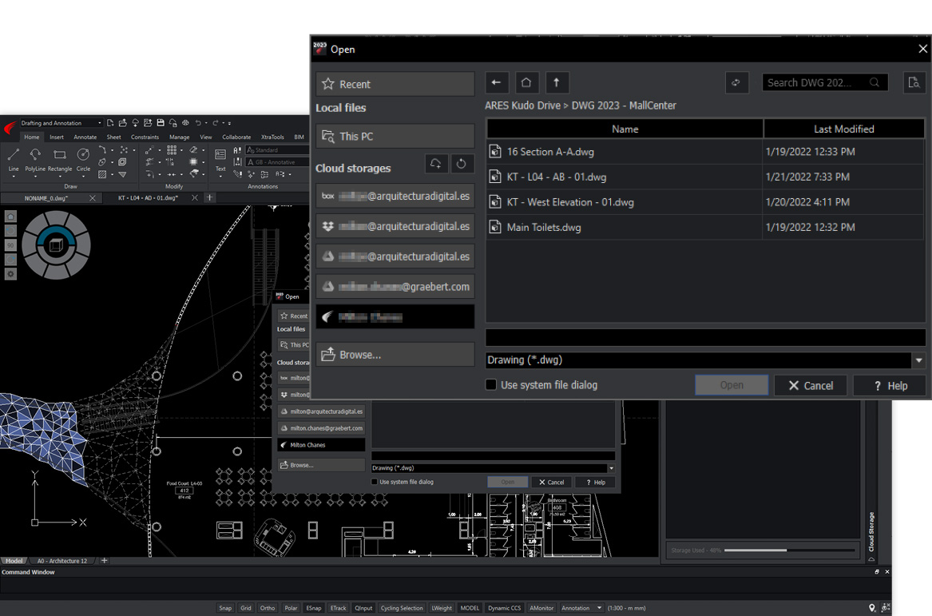Switch to A0 - Architecture 12 sheet tab
This screenshot has height=616, width=932.
61,561
